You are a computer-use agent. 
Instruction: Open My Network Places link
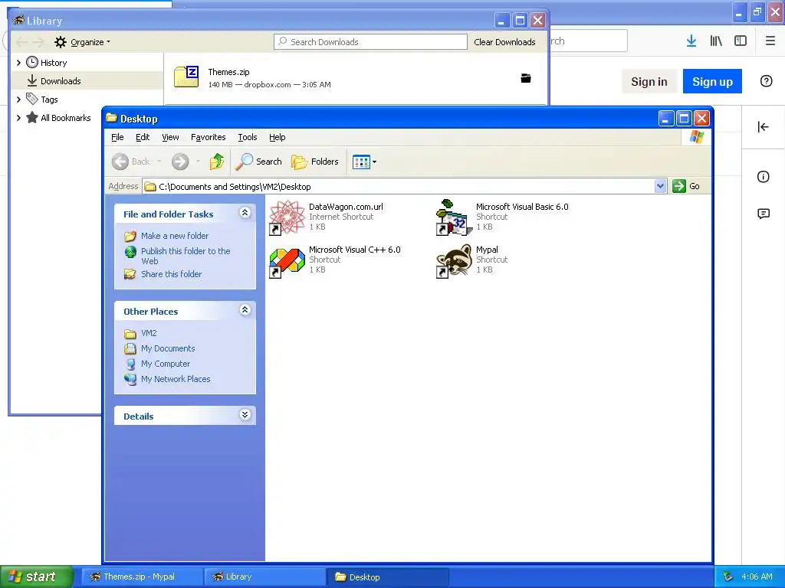[176, 379]
